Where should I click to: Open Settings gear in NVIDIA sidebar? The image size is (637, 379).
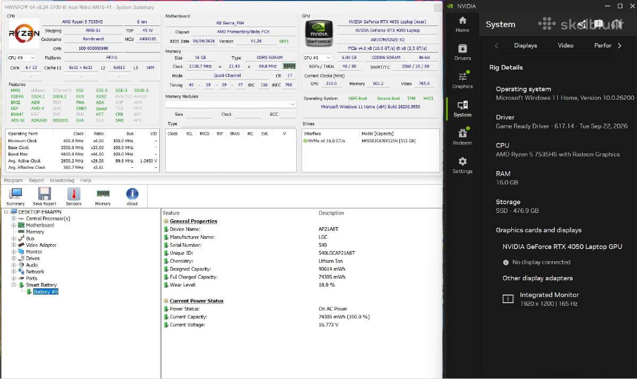pyautogui.click(x=462, y=165)
